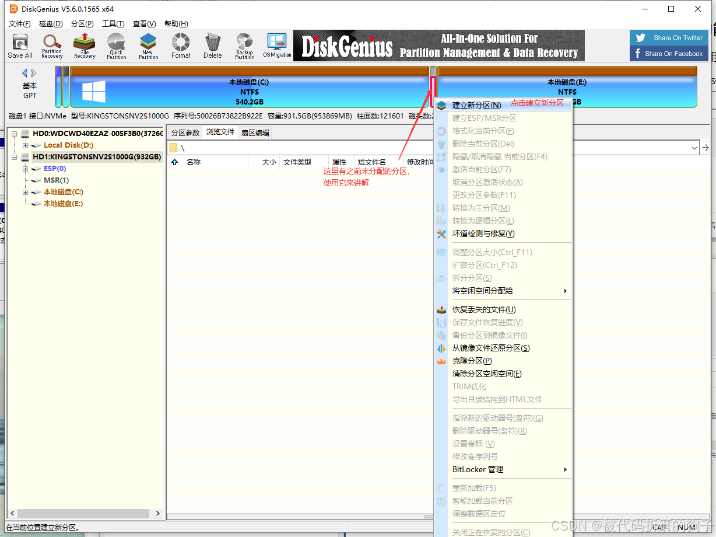The height and width of the screenshot is (537, 716).
Task: Click Share On Twitter
Action: 669,38
